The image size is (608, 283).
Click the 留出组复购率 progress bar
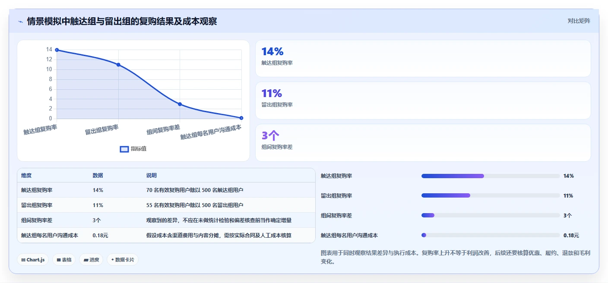(x=491, y=195)
